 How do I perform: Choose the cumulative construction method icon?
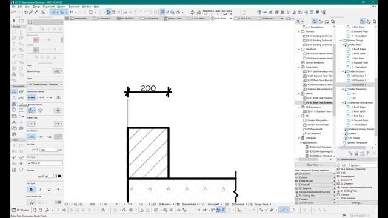41,97
